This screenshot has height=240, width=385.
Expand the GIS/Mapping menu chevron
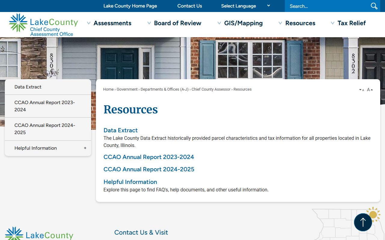[219, 23]
